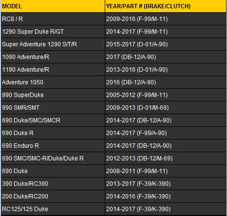Click Super Adventure 1290 S/T/R row
The image size is (227, 216).
coord(113,44)
